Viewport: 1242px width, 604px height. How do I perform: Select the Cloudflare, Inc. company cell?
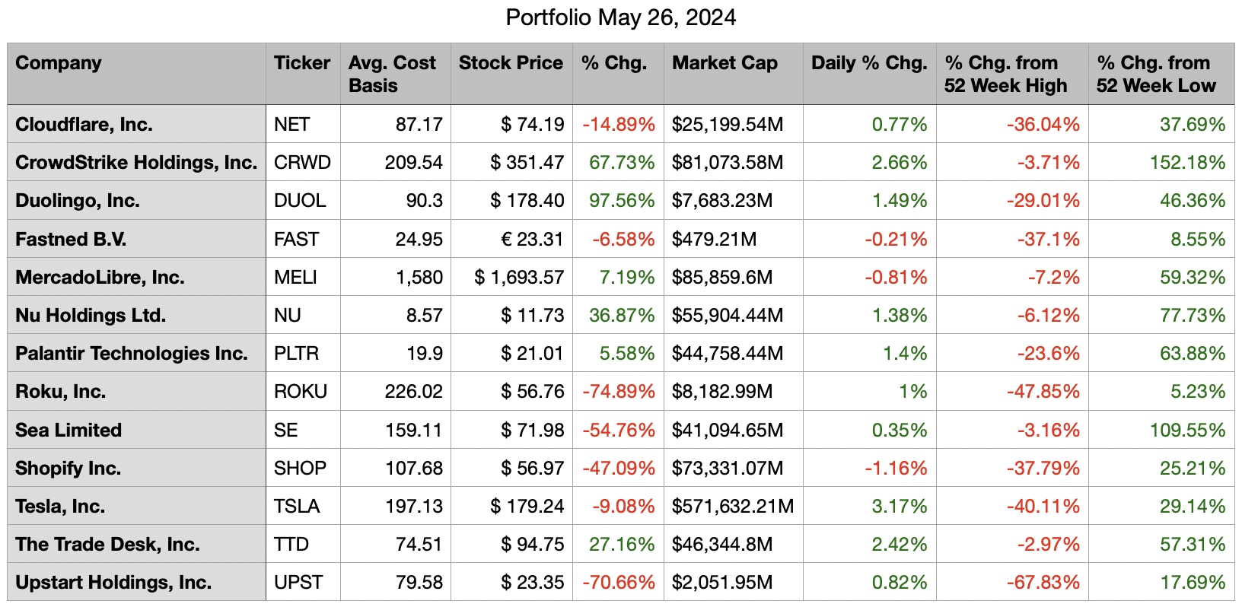coord(84,125)
